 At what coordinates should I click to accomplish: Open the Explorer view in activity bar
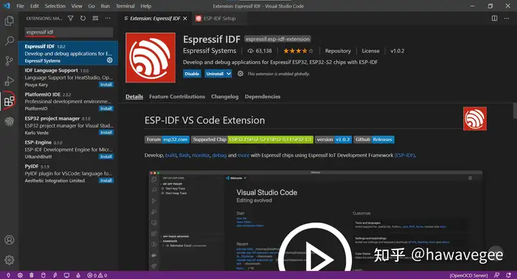[x=9, y=21]
